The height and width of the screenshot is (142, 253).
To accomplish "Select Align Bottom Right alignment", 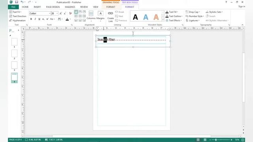I will point(84,20).
